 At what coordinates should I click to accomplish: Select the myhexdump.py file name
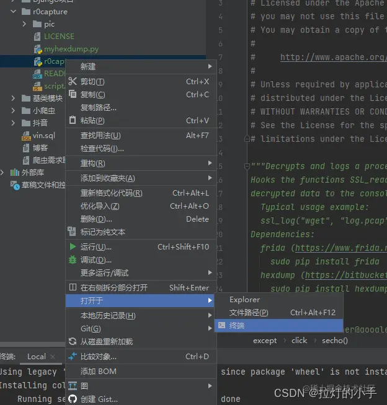71,49
